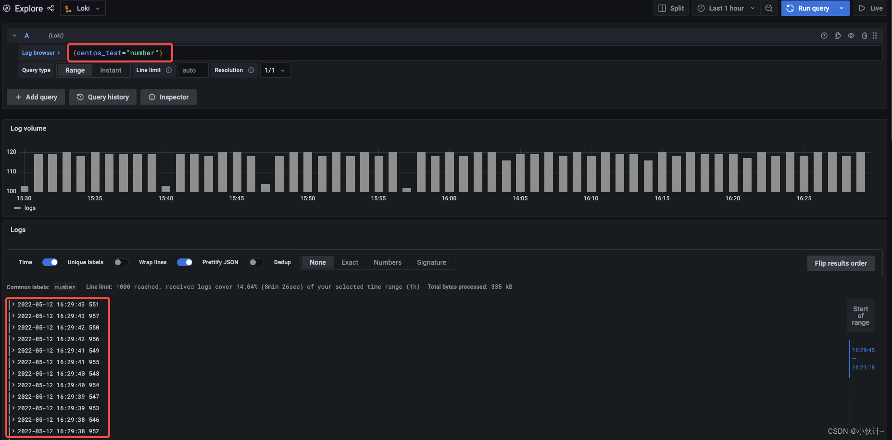Viewport: 892px width, 440px height.
Task: Select Dedup Numbers option
Action: tap(388, 262)
